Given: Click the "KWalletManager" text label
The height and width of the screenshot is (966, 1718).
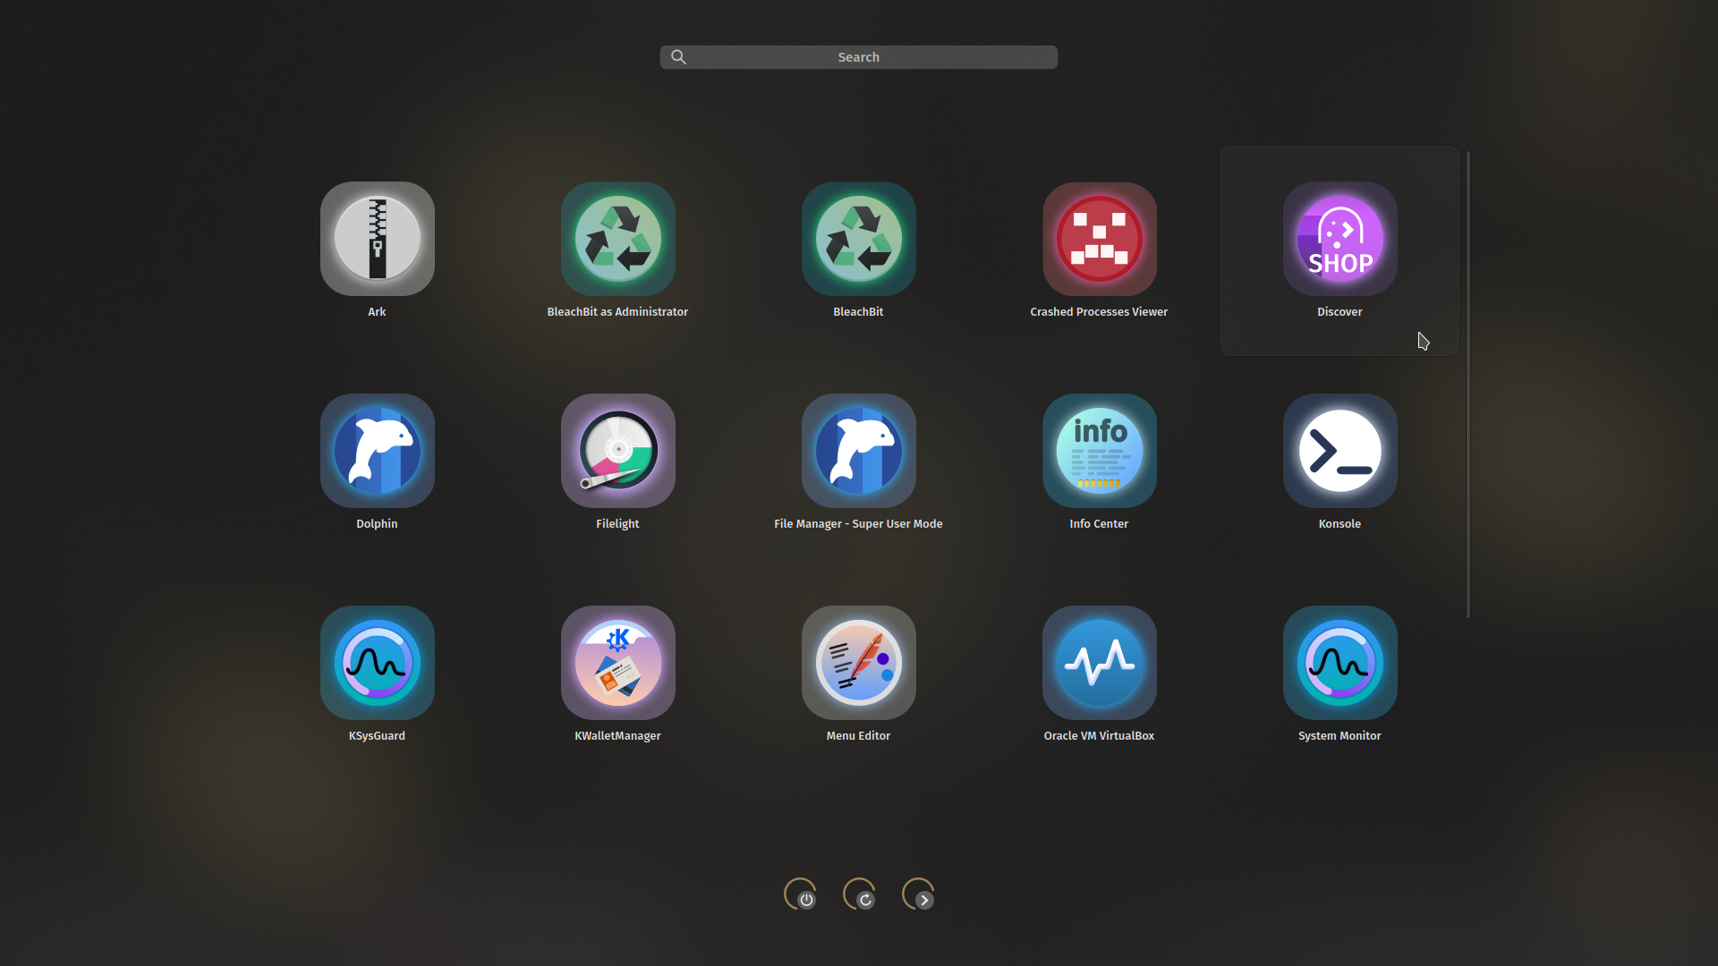Looking at the screenshot, I should (617, 736).
